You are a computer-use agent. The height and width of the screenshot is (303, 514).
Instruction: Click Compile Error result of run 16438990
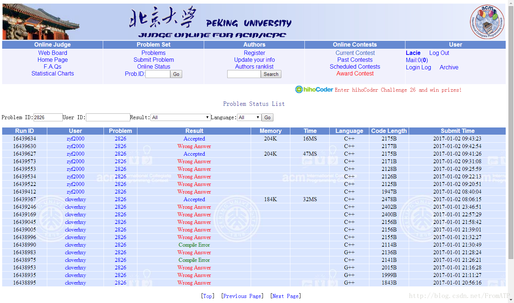(x=194, y=245)
